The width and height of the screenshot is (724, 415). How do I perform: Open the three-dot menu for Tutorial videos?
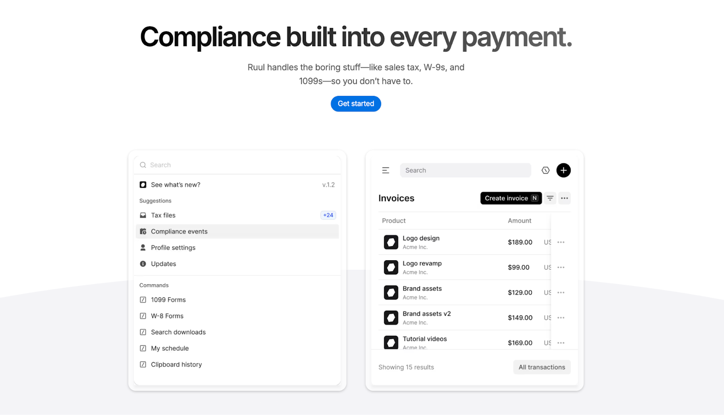(x=561, y=343)
